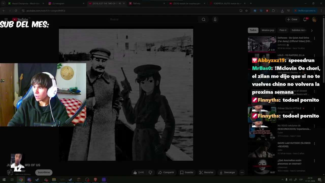
Task: Close the Instagram tab
Action: click(x=84, y=4)
